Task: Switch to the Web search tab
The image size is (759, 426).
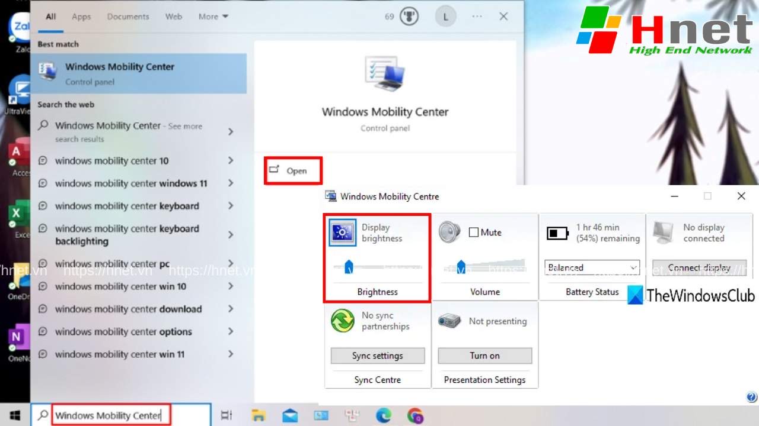Action: [174, 17]
